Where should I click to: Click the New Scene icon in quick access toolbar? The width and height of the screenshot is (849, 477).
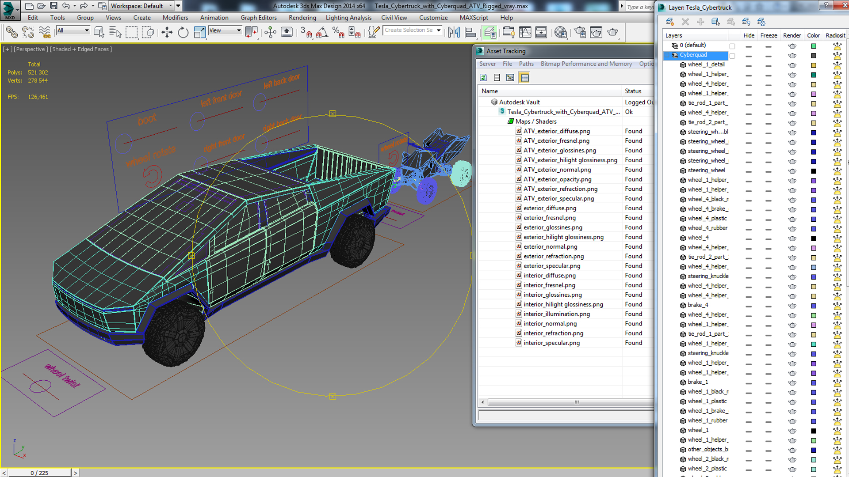pyautogui.click(x=29, y=6)
